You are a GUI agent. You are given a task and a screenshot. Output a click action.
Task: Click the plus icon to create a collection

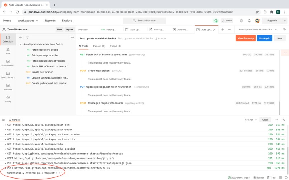pos(20,37)
